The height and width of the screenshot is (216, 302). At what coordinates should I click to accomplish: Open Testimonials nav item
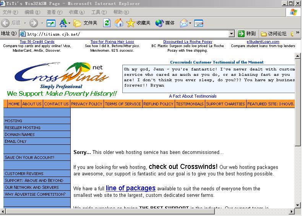click(190, 104)
